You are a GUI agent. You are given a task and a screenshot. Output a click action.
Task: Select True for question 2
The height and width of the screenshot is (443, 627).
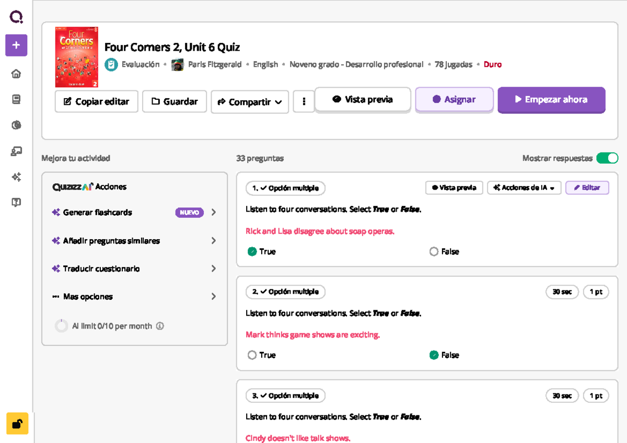[252, 355]
